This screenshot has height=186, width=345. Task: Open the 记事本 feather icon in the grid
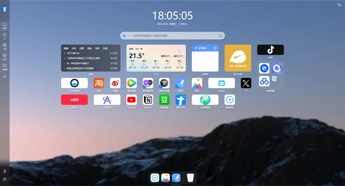pos(180,83)
